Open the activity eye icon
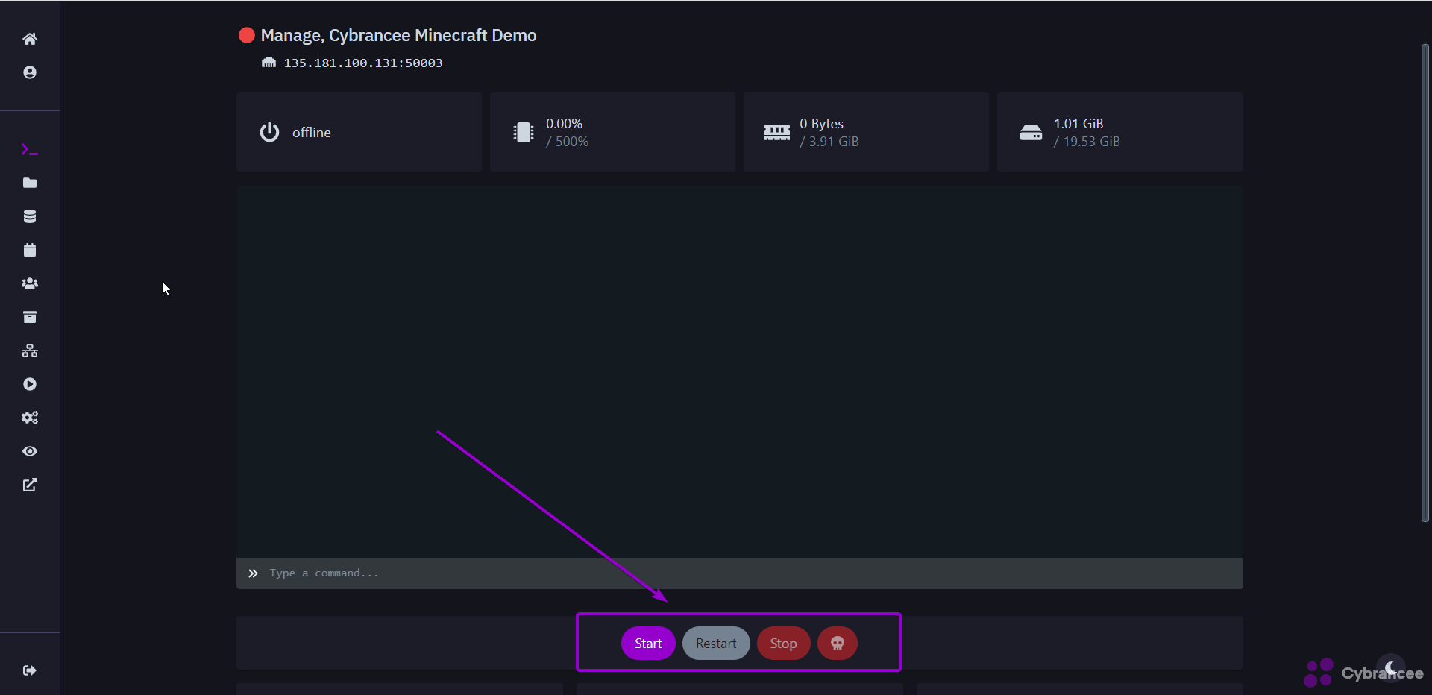1432x695 pixels. click(x=30, y=451)
